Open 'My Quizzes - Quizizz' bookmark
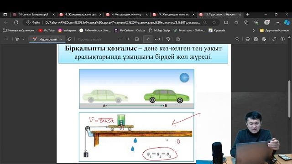The width and height of the screenshot is (292, 164). 130,31
